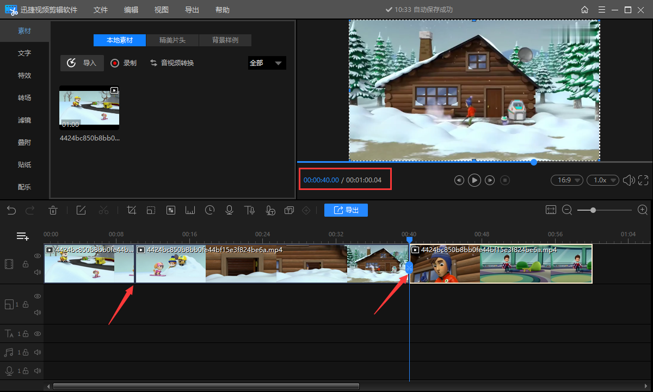Image resolution: width=653 pixels, height=392 pixels.
Task: Zoom in the timeline
Action: [643, 210]
